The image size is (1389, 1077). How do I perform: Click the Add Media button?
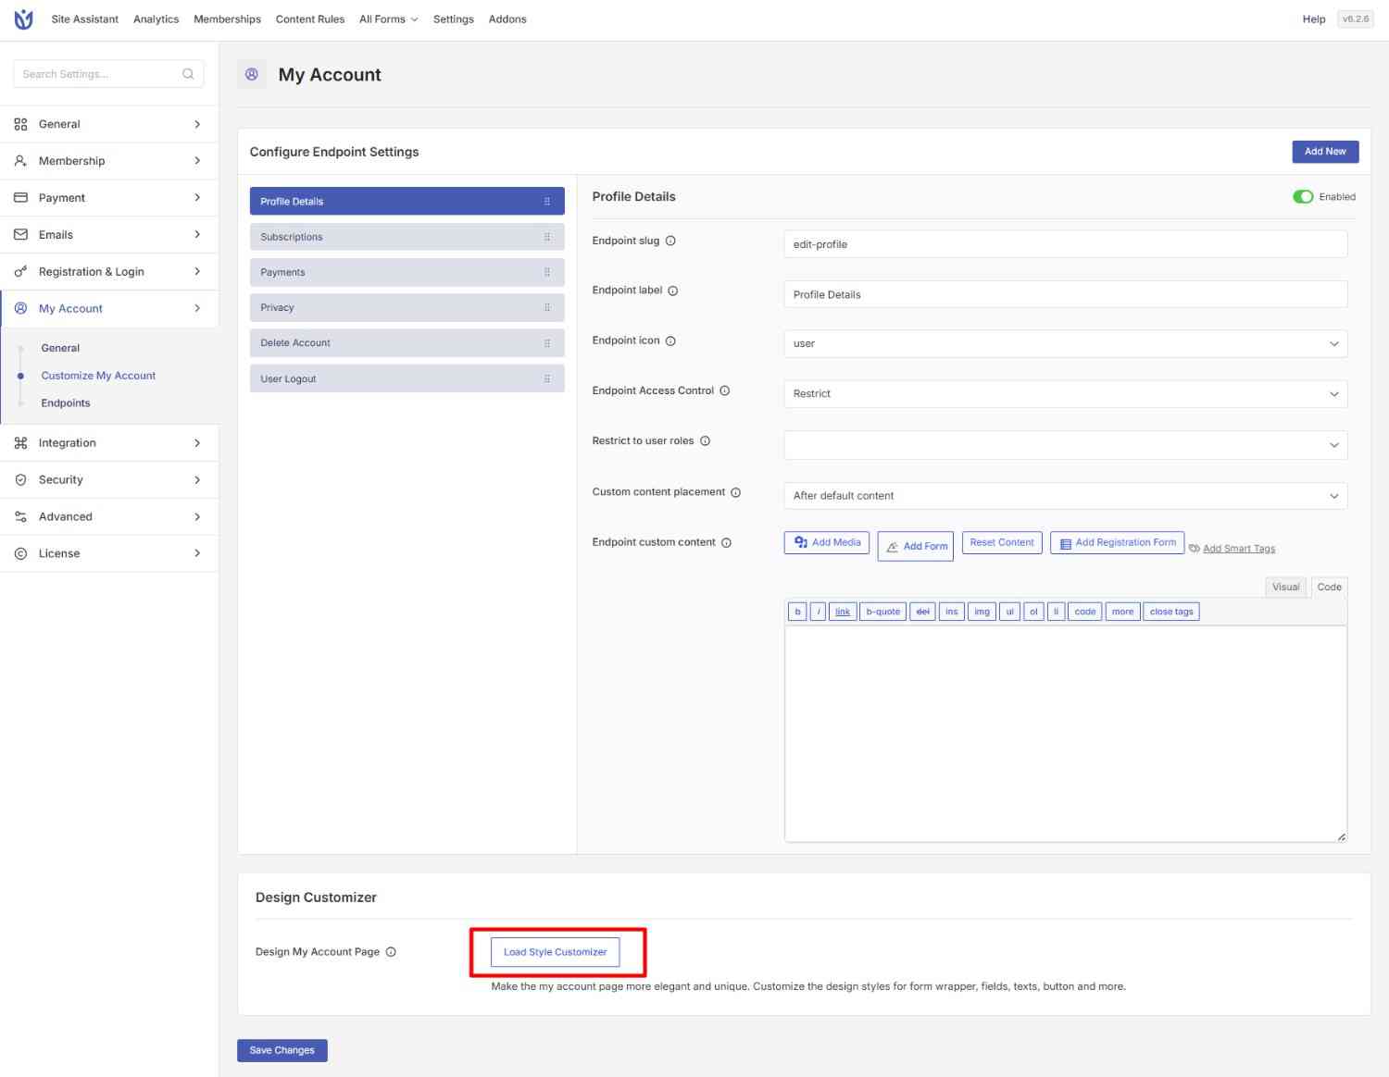pyautogui.click(x=827, y=543)
